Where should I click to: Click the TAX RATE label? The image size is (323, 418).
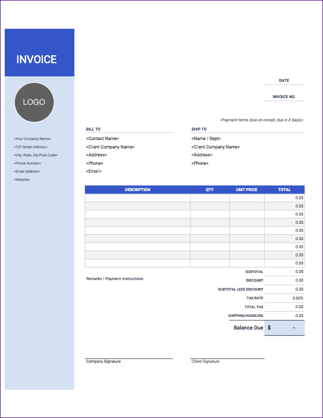coord(255,298)
